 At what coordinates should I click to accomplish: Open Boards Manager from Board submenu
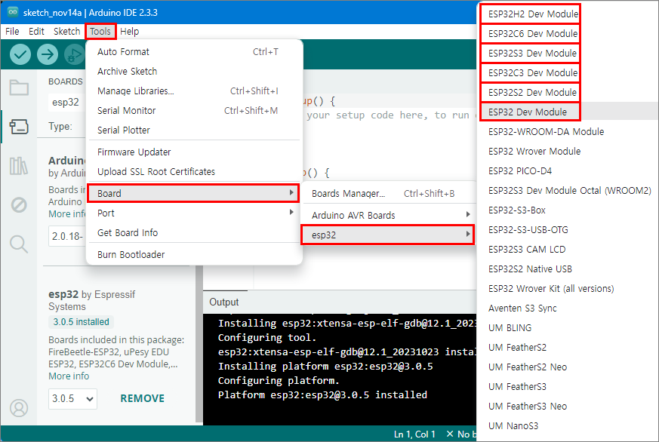[388, 194]
